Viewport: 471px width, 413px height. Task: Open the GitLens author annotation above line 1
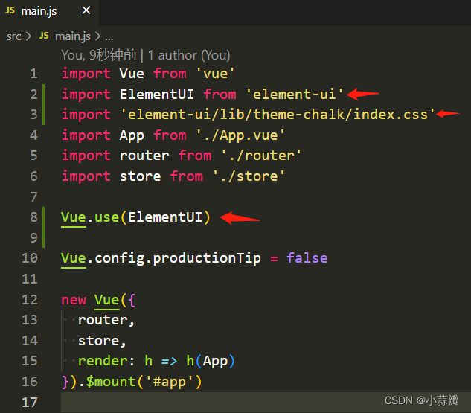click(x=99, y=55)
